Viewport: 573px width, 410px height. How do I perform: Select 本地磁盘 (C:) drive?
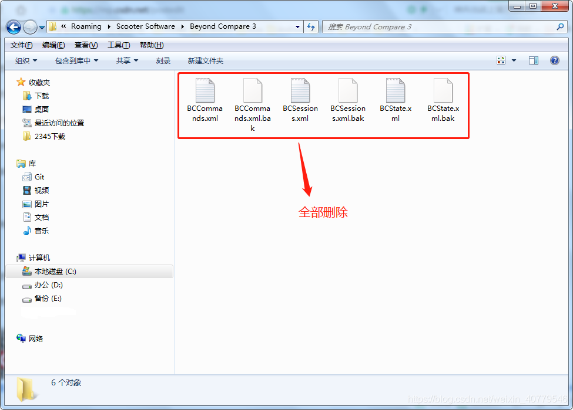tap(89, 272)
